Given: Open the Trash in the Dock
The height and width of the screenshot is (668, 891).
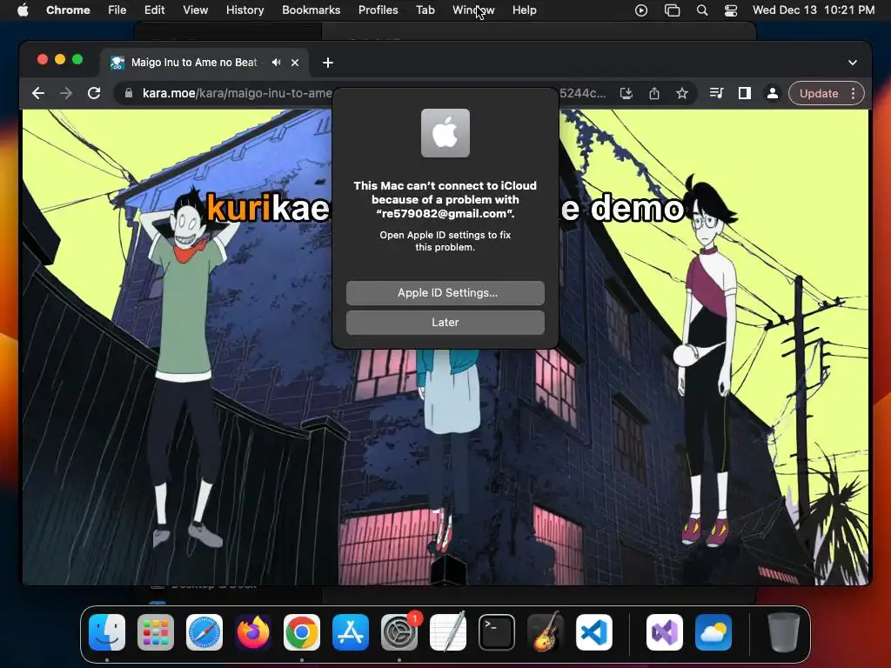Looking at the screenshot, I should pos(784,631).
